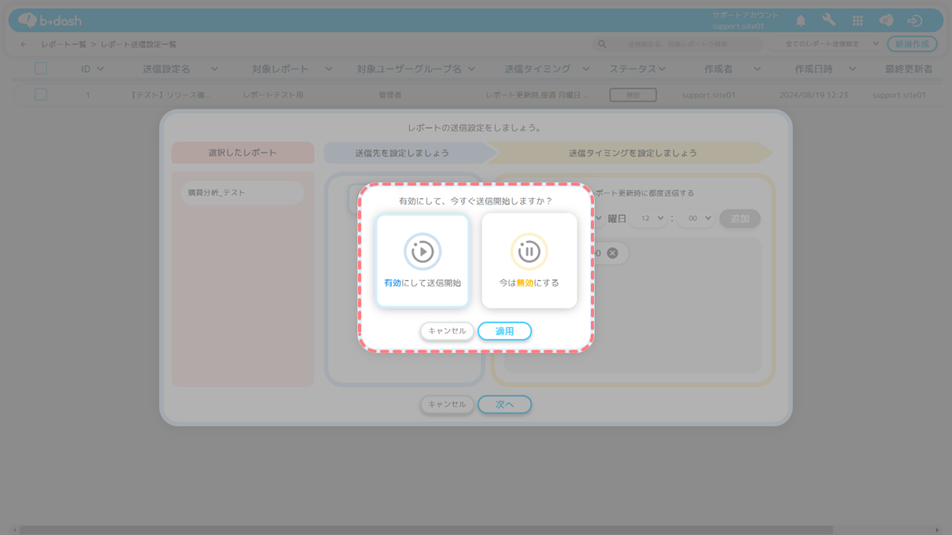Click 適用 to apply the confirmation
952x535 pixels.
tap(504, 331)
